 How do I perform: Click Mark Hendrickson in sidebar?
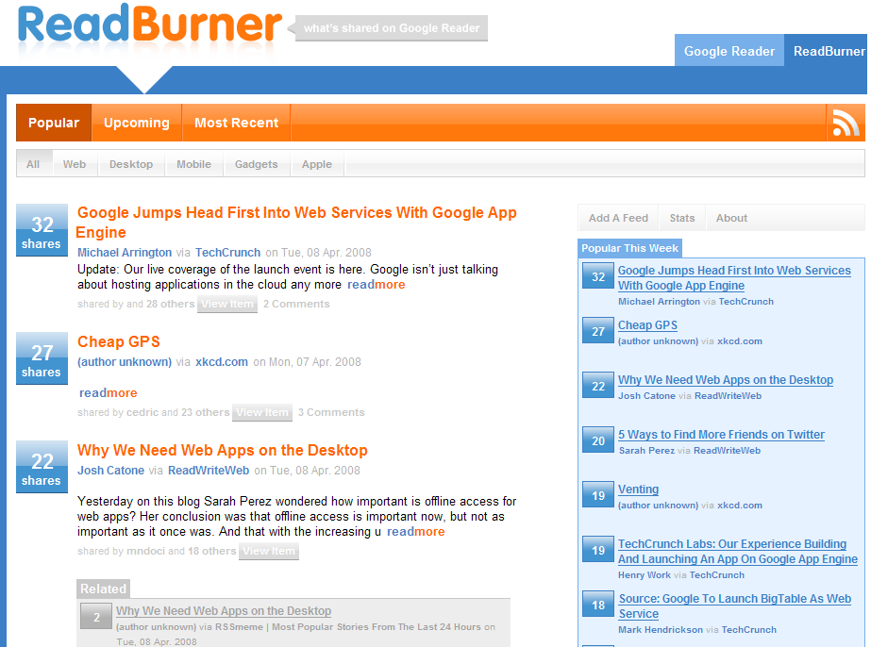pos(660,629)
